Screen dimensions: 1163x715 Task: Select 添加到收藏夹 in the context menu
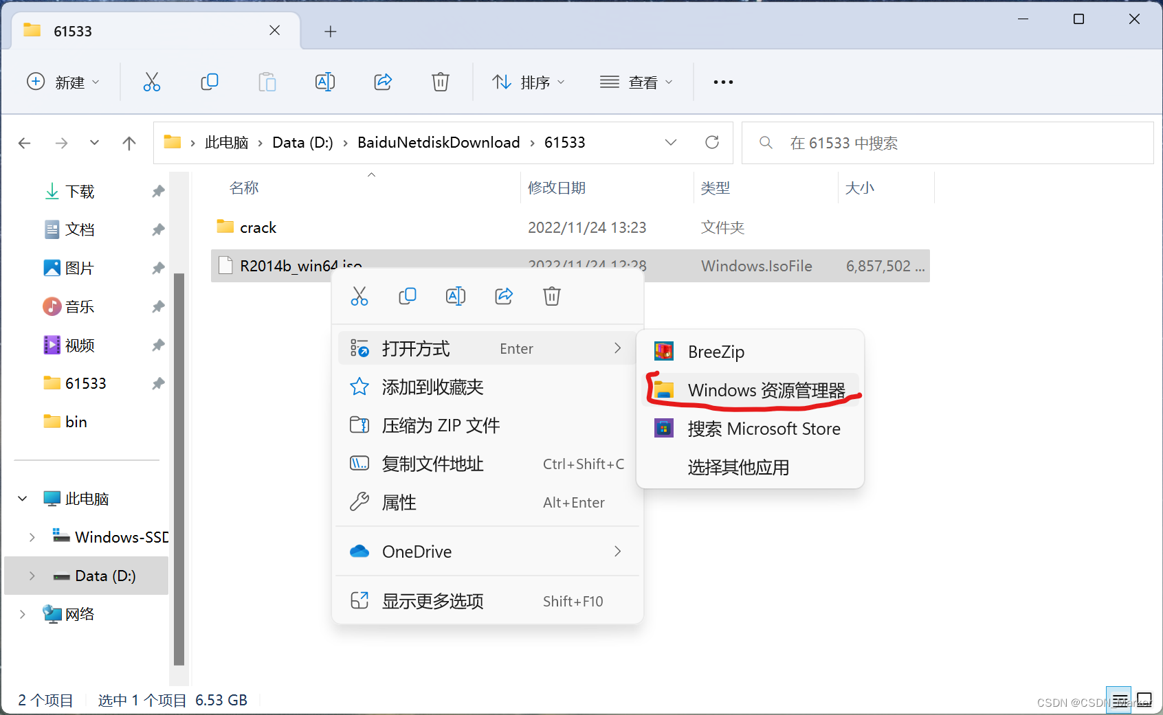coord(487,387)
